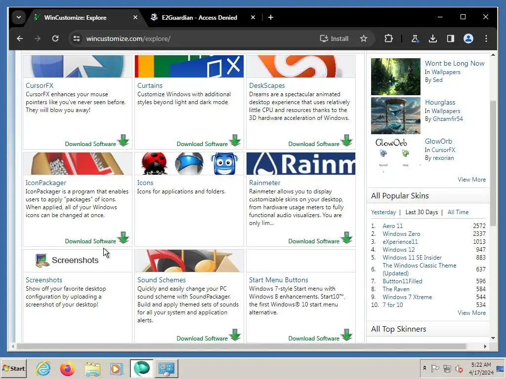This screenshot has width=506, height=379.
Task: Close the E2Guardian - Access Denied tab
Action: click(x=253, y=17)
